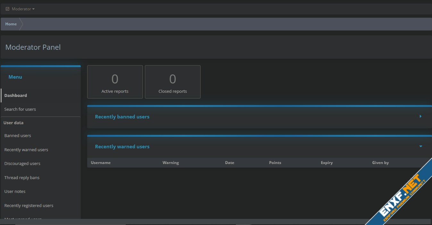The width and height of the screenshot is (432, 225).
Task: Open Closed reports tile
Action: (172, 82)
